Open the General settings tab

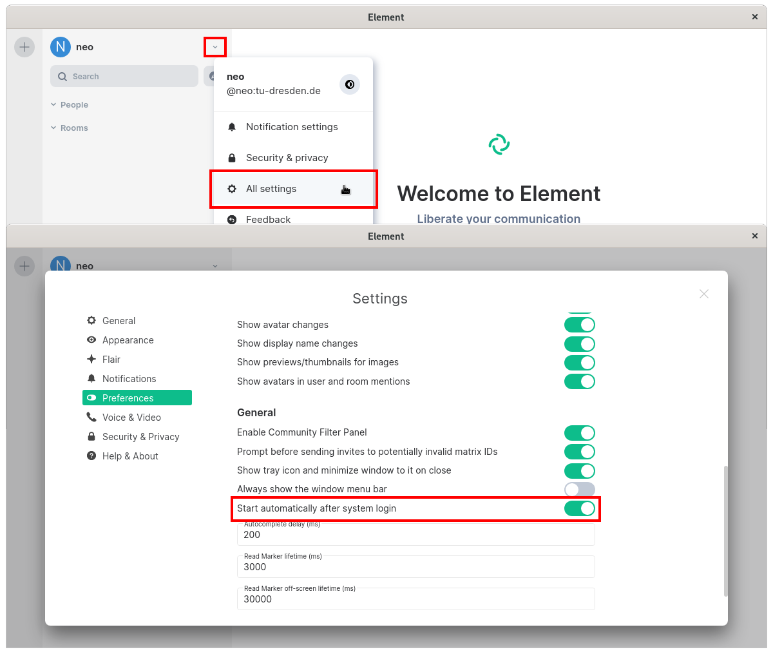tap(137, 321)
